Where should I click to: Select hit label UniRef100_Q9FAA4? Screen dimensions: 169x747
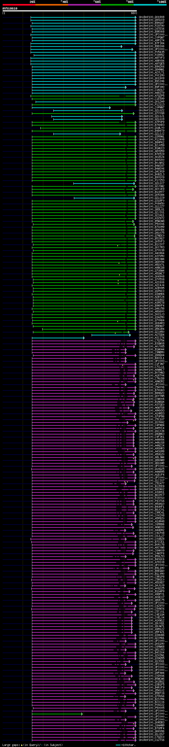[151, 673]
